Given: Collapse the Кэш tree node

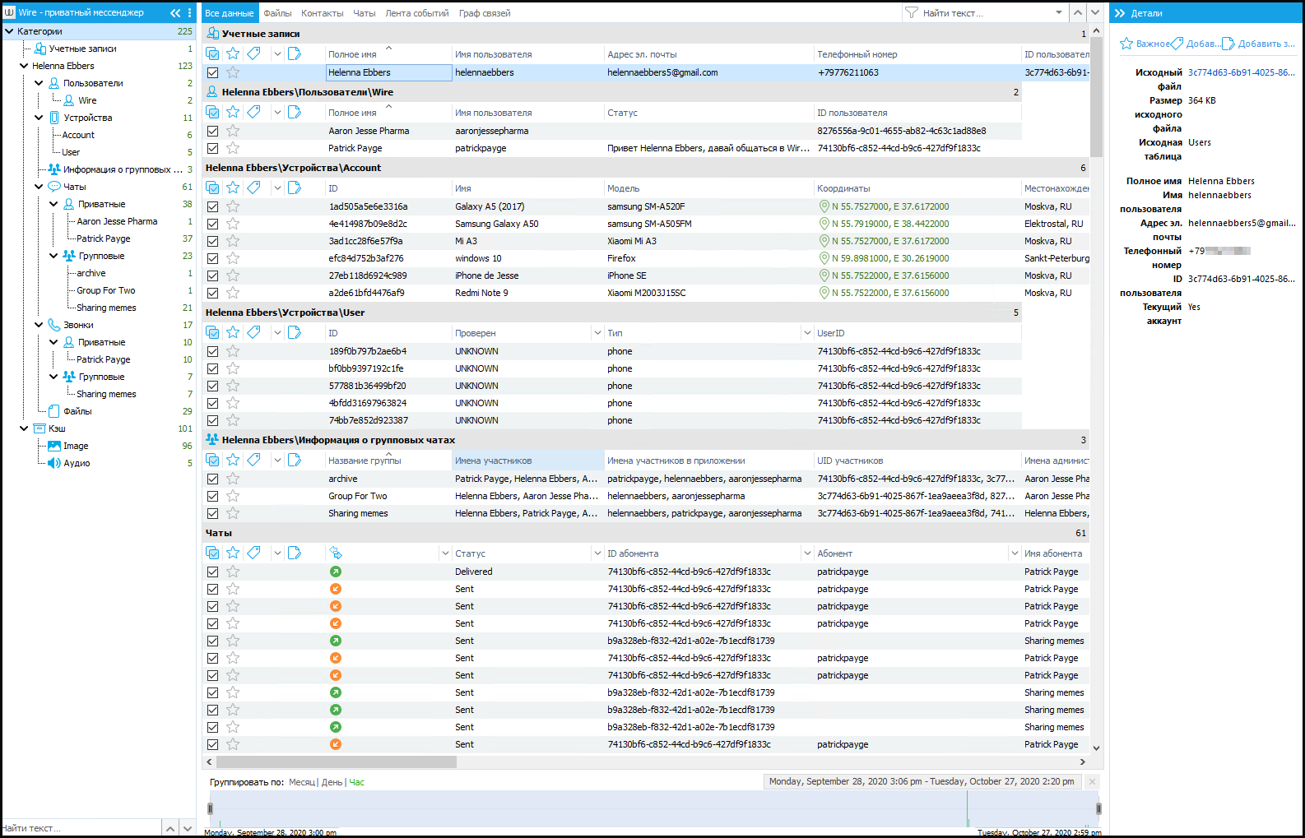Looking at the screenshot, I should pos(24,428).
